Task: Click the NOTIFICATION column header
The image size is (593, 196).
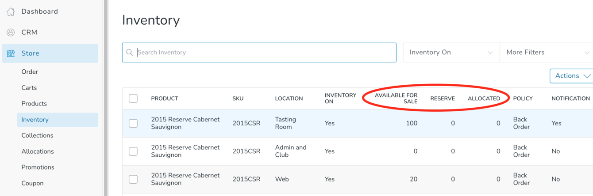Action: pos(571,98)
